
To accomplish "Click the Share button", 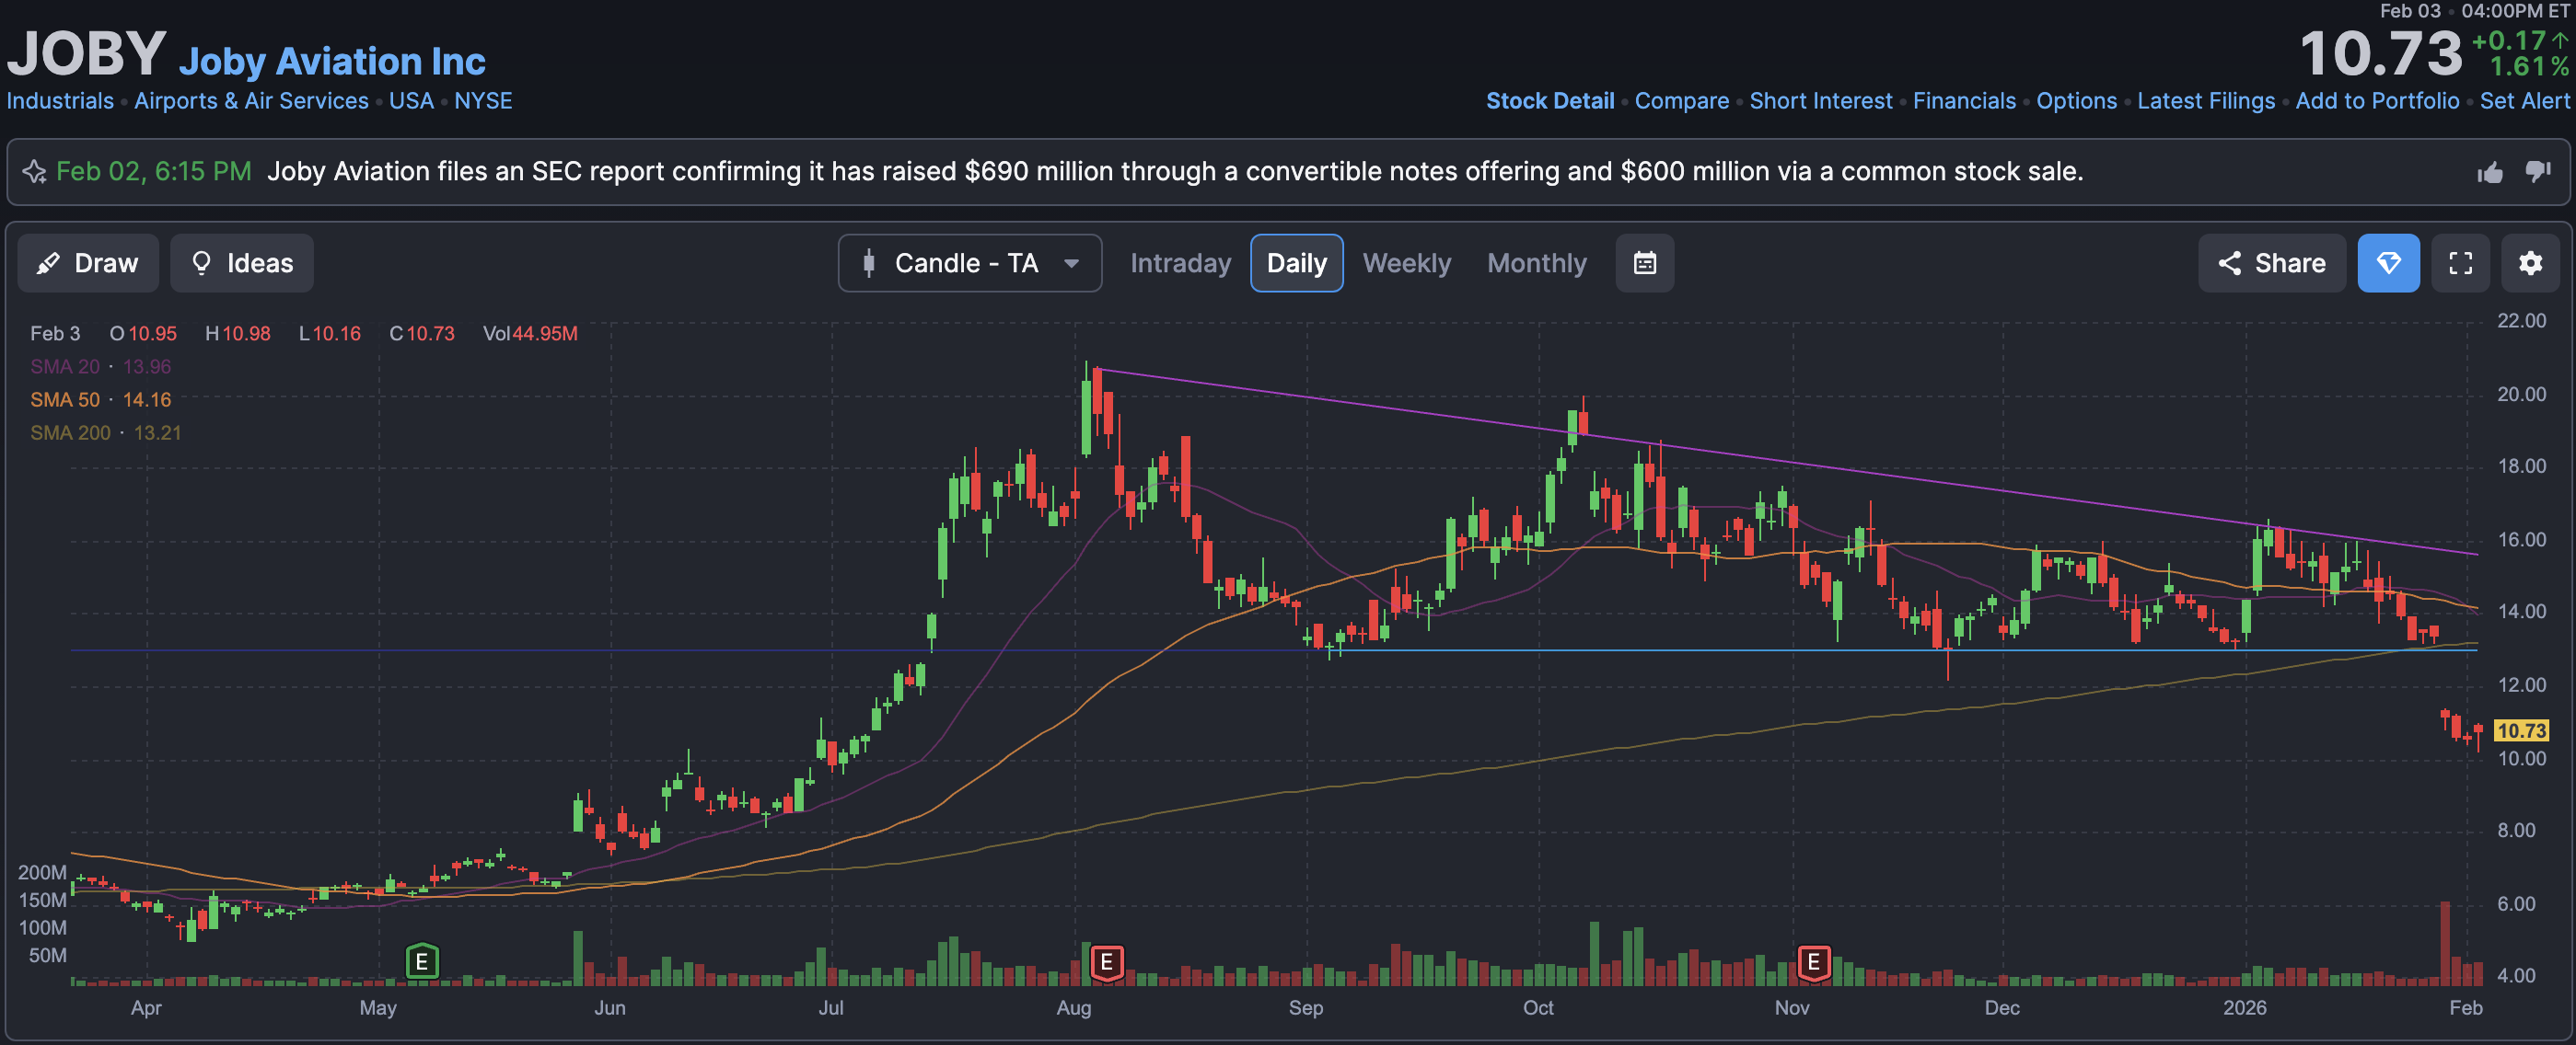I will (x=2271, y=263).
